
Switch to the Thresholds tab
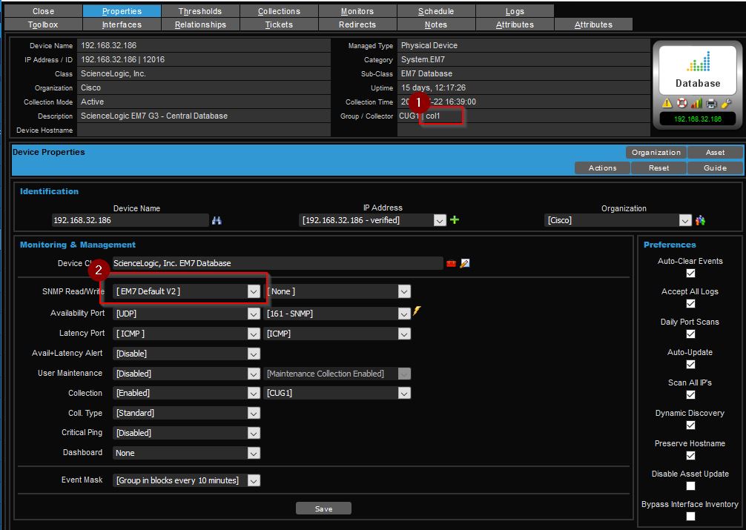[x=200, y=10]
